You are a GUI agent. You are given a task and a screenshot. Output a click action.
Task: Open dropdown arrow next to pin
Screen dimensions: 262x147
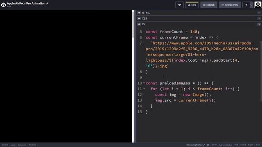click(251, 5)
